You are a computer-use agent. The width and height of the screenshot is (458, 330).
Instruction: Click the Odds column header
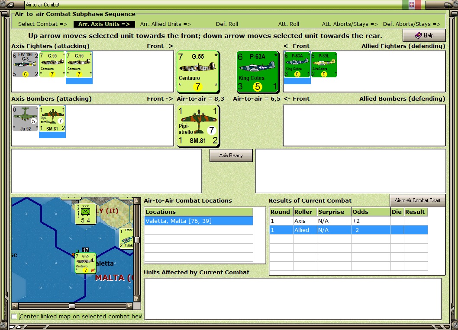click(x=371, y=212)
